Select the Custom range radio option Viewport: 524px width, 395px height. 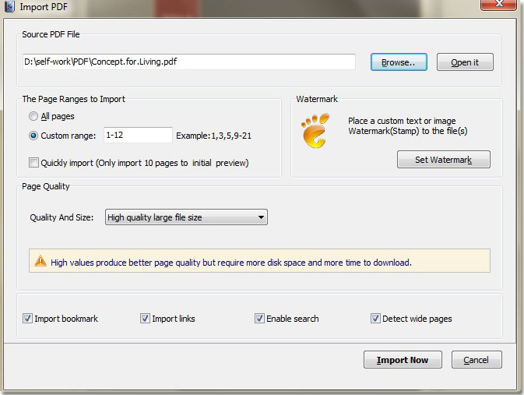(x=33, y=136)
